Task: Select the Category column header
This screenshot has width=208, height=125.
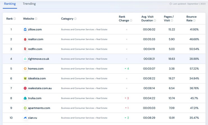Action: point(67,19)
